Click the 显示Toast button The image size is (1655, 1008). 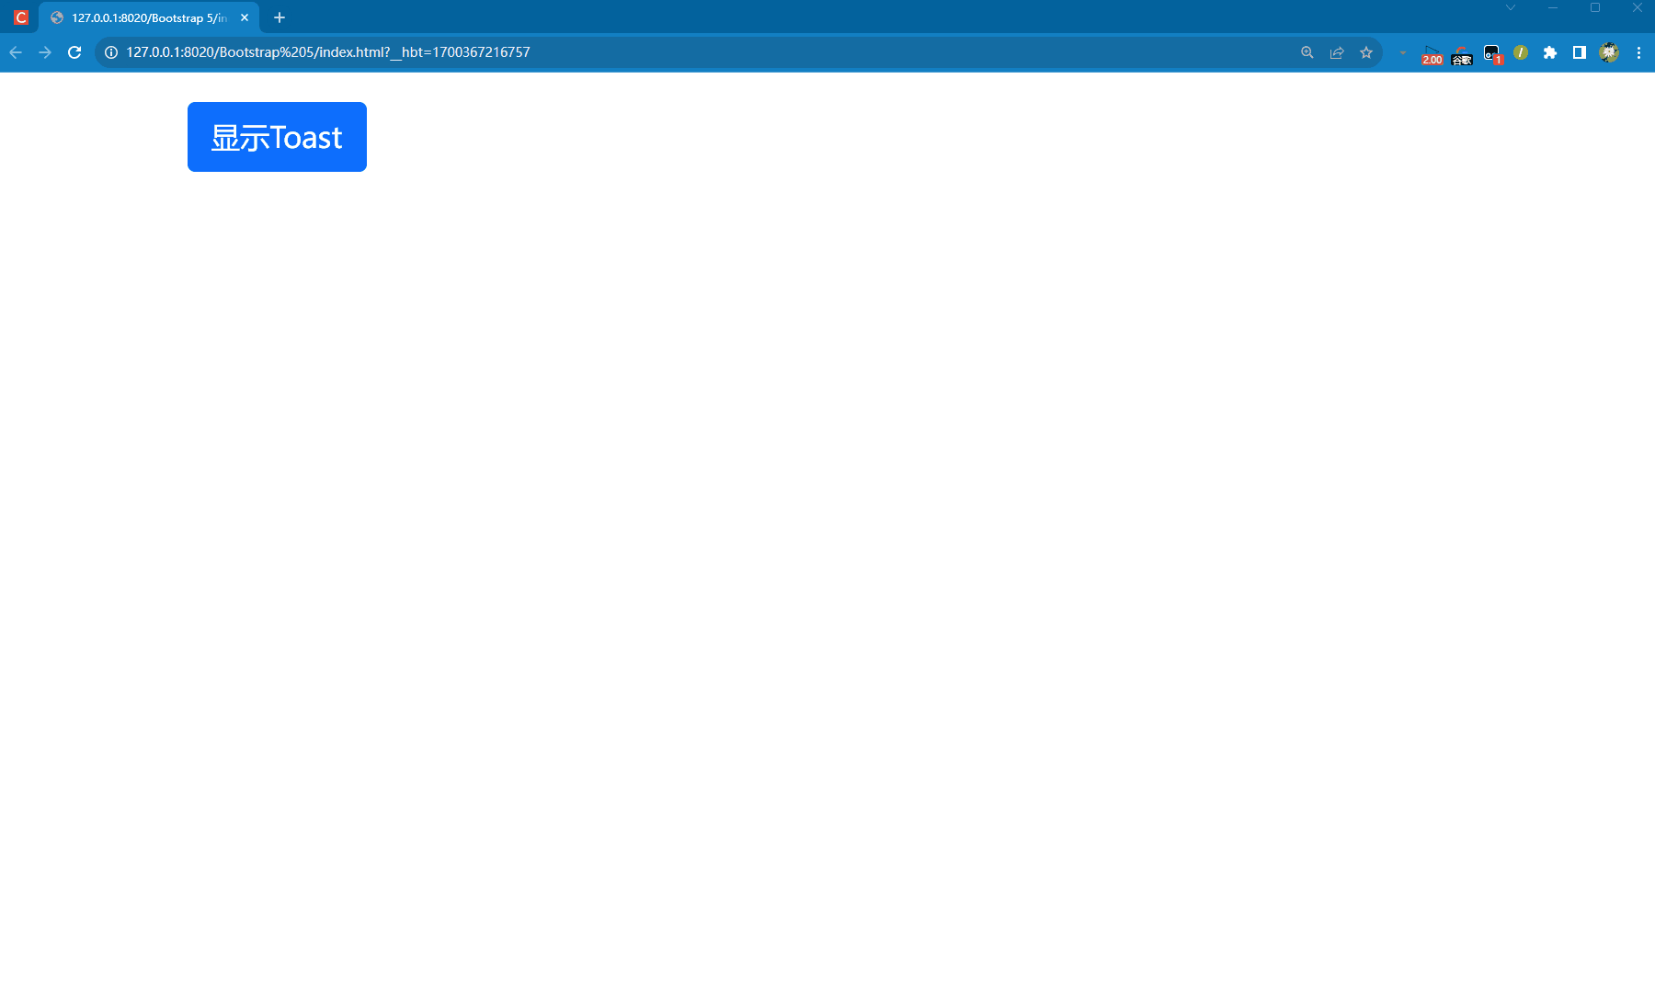pos(276,136)
